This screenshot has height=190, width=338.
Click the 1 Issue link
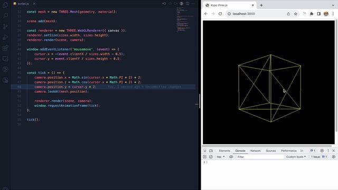[x=319, y=157]
